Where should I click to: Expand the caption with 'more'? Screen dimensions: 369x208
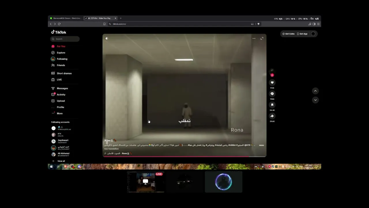(x=261, y=145)
